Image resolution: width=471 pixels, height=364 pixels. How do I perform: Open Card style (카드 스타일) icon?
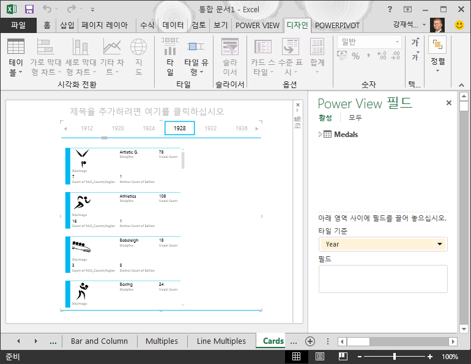[x=263, y=46]
